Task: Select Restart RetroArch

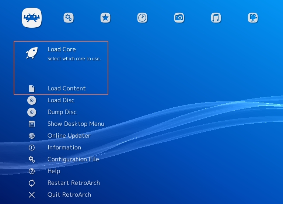Action: [x=74, y=183]
